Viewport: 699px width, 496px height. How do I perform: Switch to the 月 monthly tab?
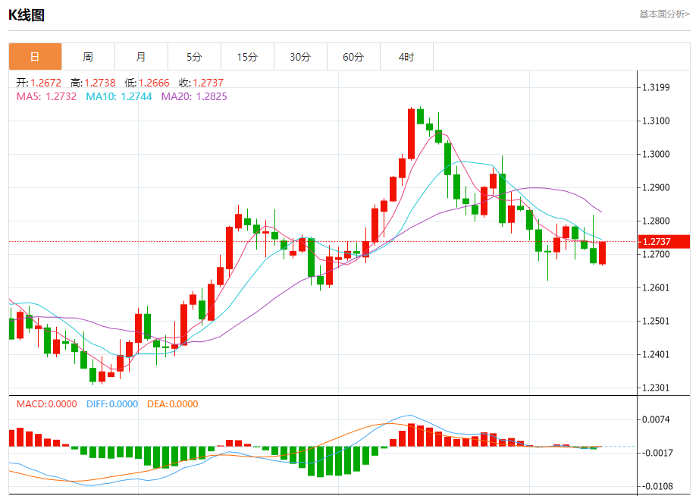pyautogui.click(x=141, y=57)
